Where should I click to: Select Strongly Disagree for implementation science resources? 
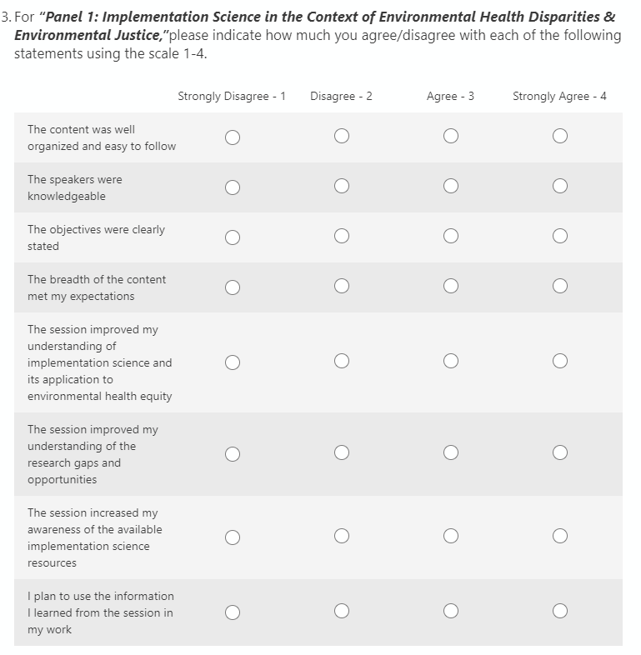tap(233, 537)
